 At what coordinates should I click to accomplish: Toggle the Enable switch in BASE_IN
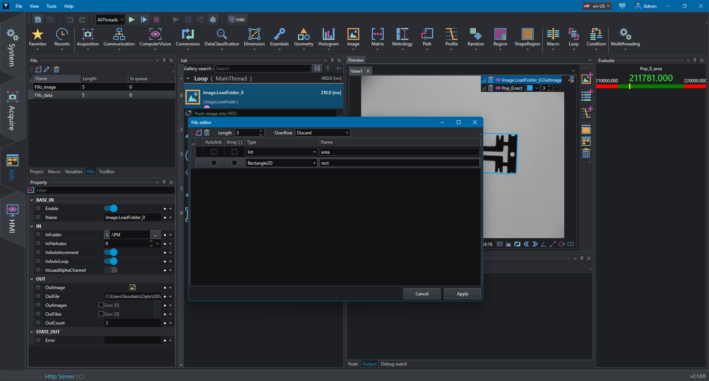click(x=111, y=209)
